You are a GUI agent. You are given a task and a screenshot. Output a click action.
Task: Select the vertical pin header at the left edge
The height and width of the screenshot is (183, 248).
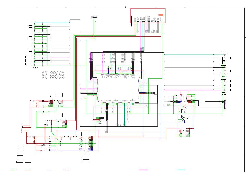click(x=22, y=129)
